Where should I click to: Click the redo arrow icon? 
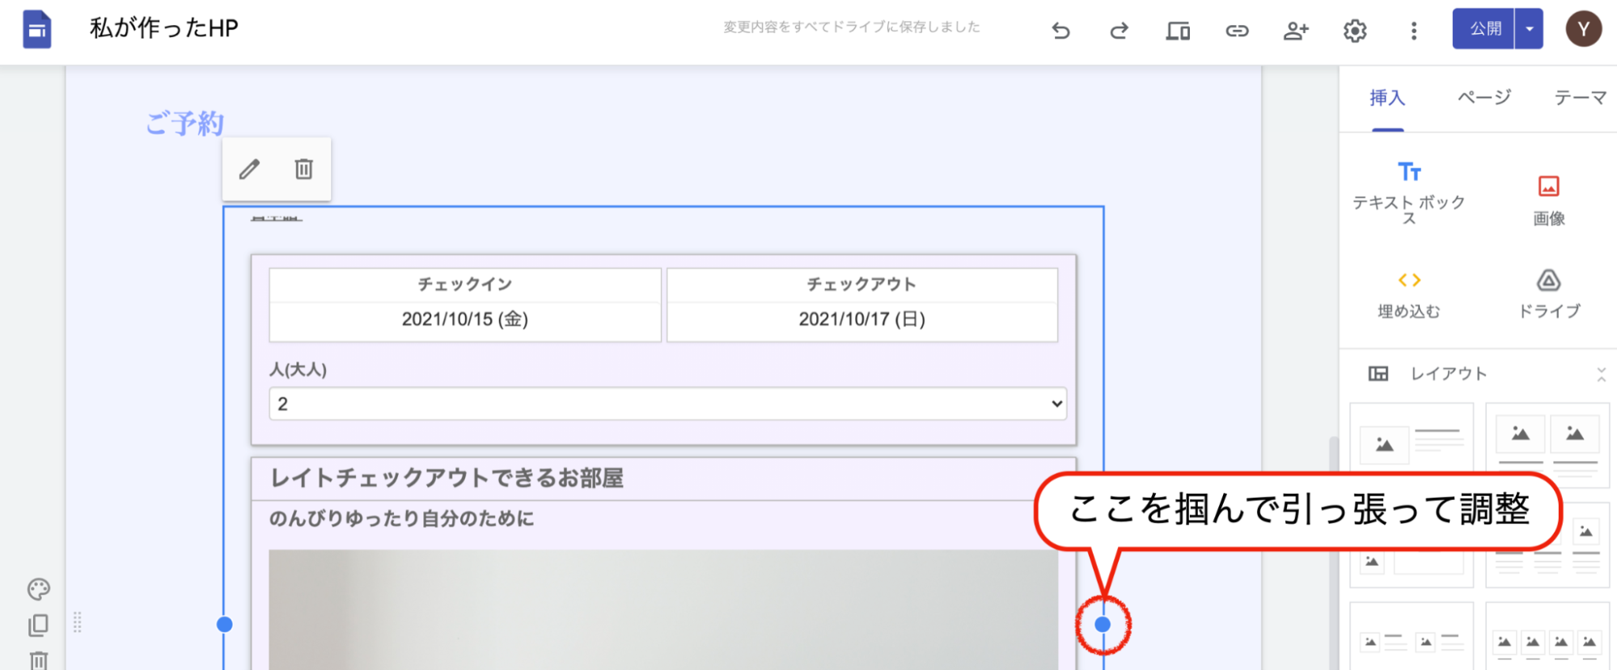[1119, 31]
